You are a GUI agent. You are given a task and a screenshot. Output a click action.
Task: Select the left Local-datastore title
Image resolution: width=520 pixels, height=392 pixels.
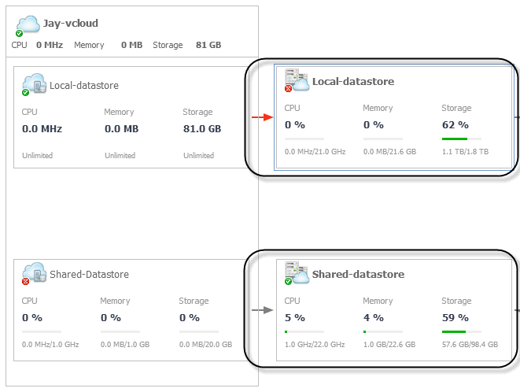84,85
